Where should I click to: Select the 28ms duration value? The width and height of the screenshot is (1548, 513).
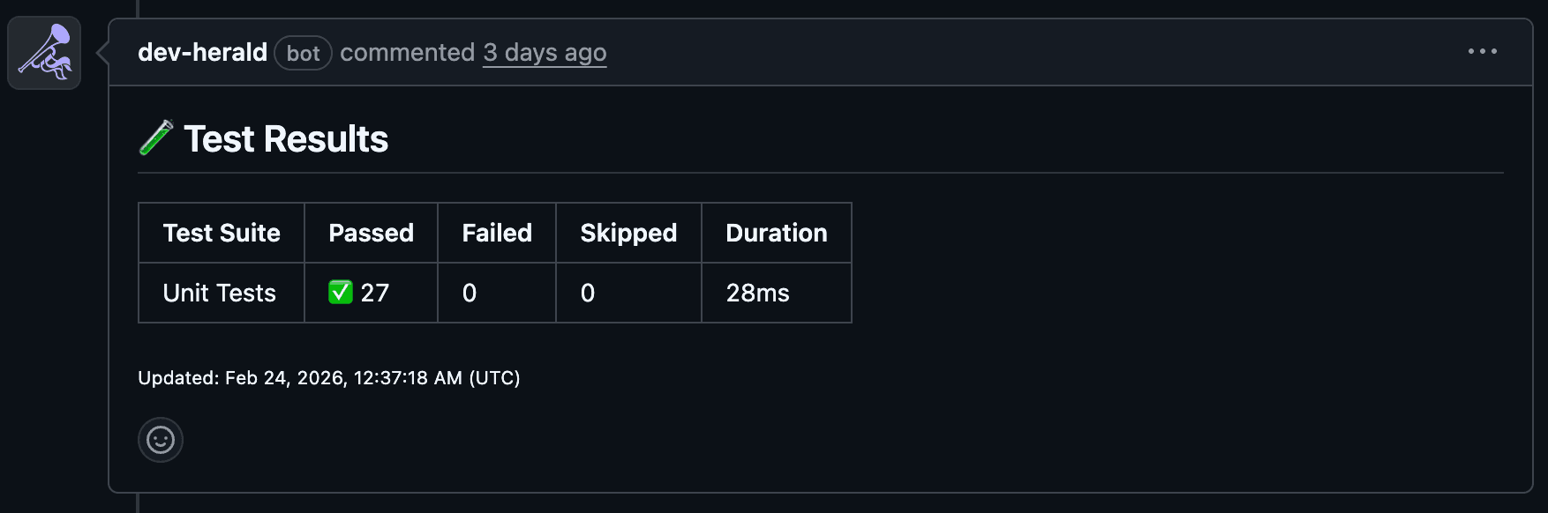click(757, 292)
